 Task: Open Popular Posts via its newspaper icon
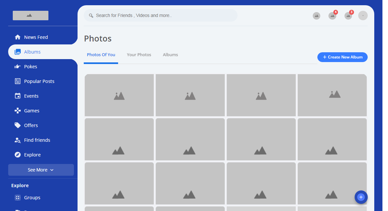point(18,81)
